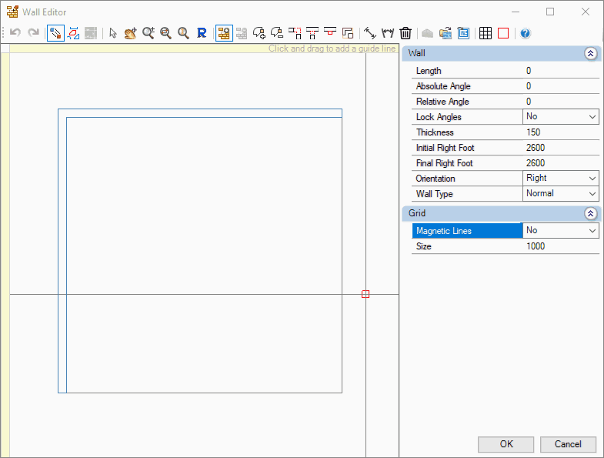
Task: Click the zoom out magnifier
Action: 165,33
